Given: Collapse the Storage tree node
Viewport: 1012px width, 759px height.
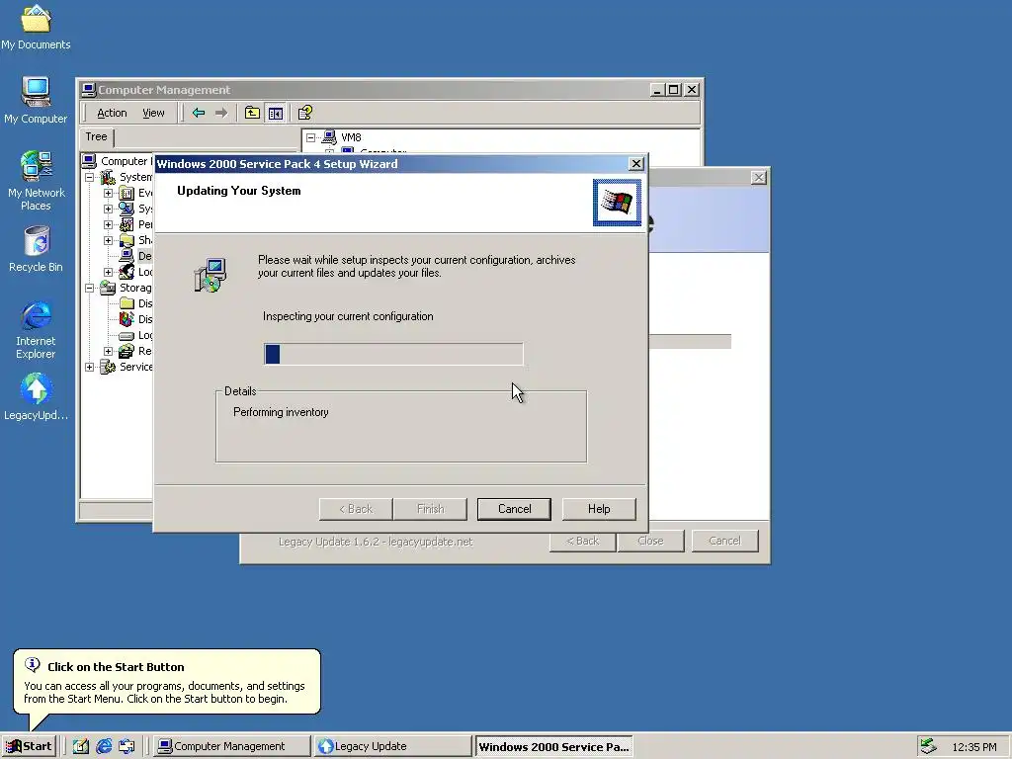Looking at the screenshot, I should [x=90, y=288].
